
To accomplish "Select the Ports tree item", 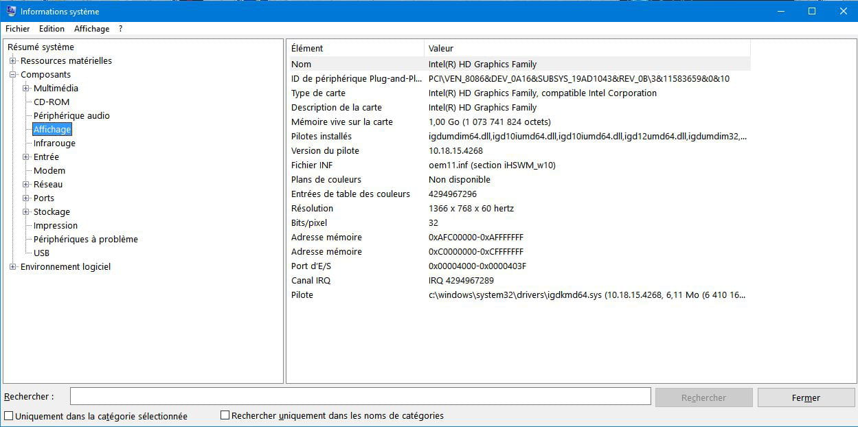I will tap(44, 198).
